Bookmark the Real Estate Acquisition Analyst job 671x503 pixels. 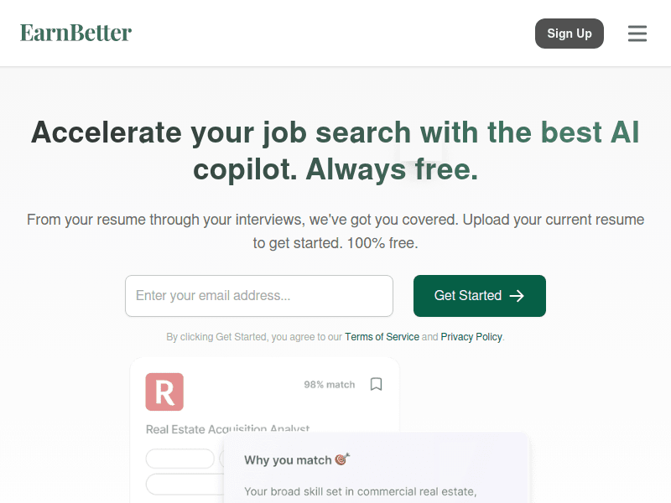click(377, 384)
